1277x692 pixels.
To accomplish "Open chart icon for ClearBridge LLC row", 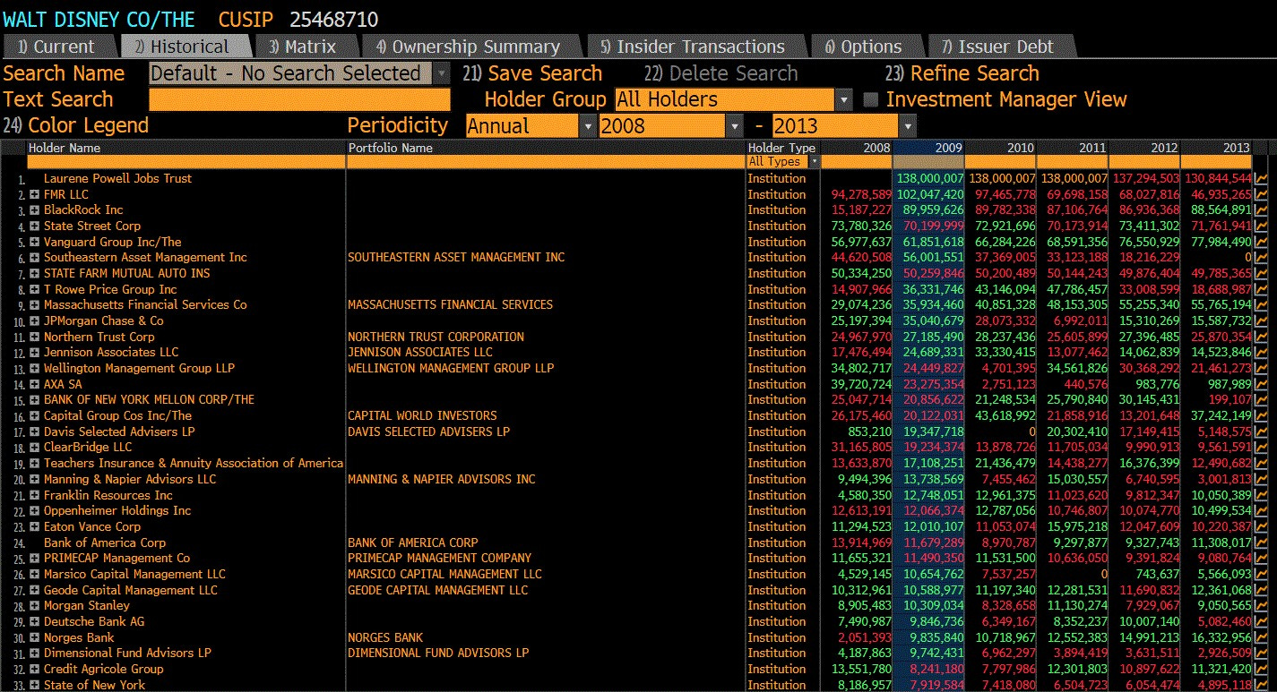I will pos(1261,448).
